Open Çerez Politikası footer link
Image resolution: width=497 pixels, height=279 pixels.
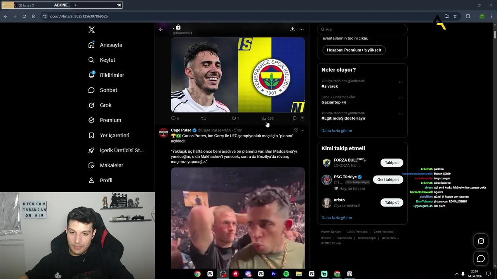pyautogui.click(x=383, y=232)
